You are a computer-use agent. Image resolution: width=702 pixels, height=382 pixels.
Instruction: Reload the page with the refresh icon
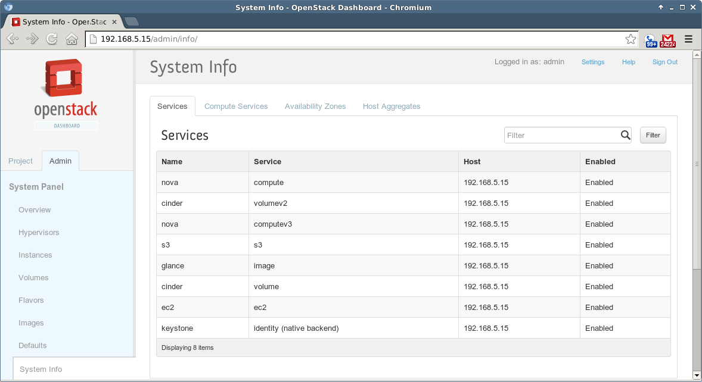(52, 39)
